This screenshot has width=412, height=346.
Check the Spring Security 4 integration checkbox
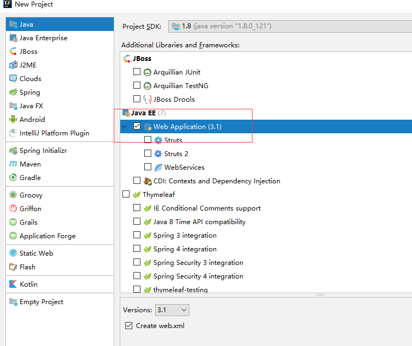tap(137, 276)
